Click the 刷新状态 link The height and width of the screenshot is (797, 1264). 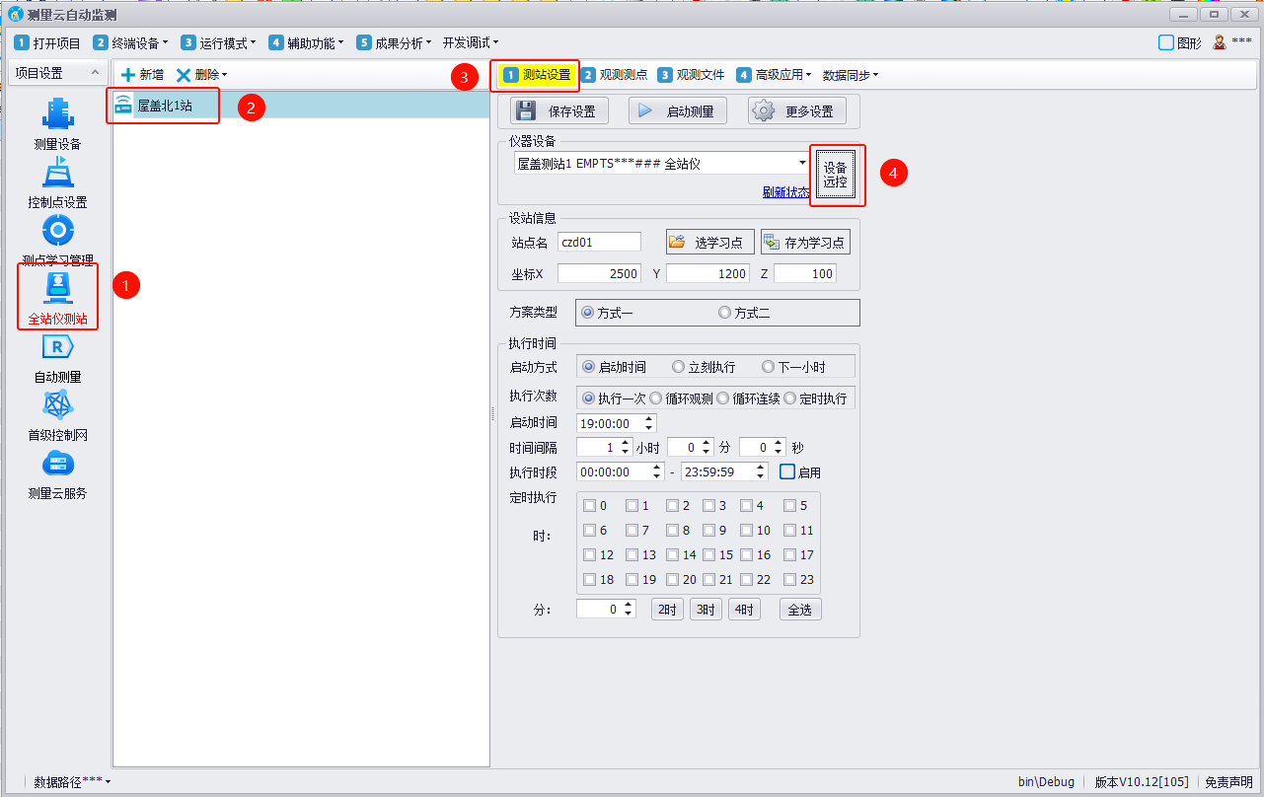click(x=785, y=192)
